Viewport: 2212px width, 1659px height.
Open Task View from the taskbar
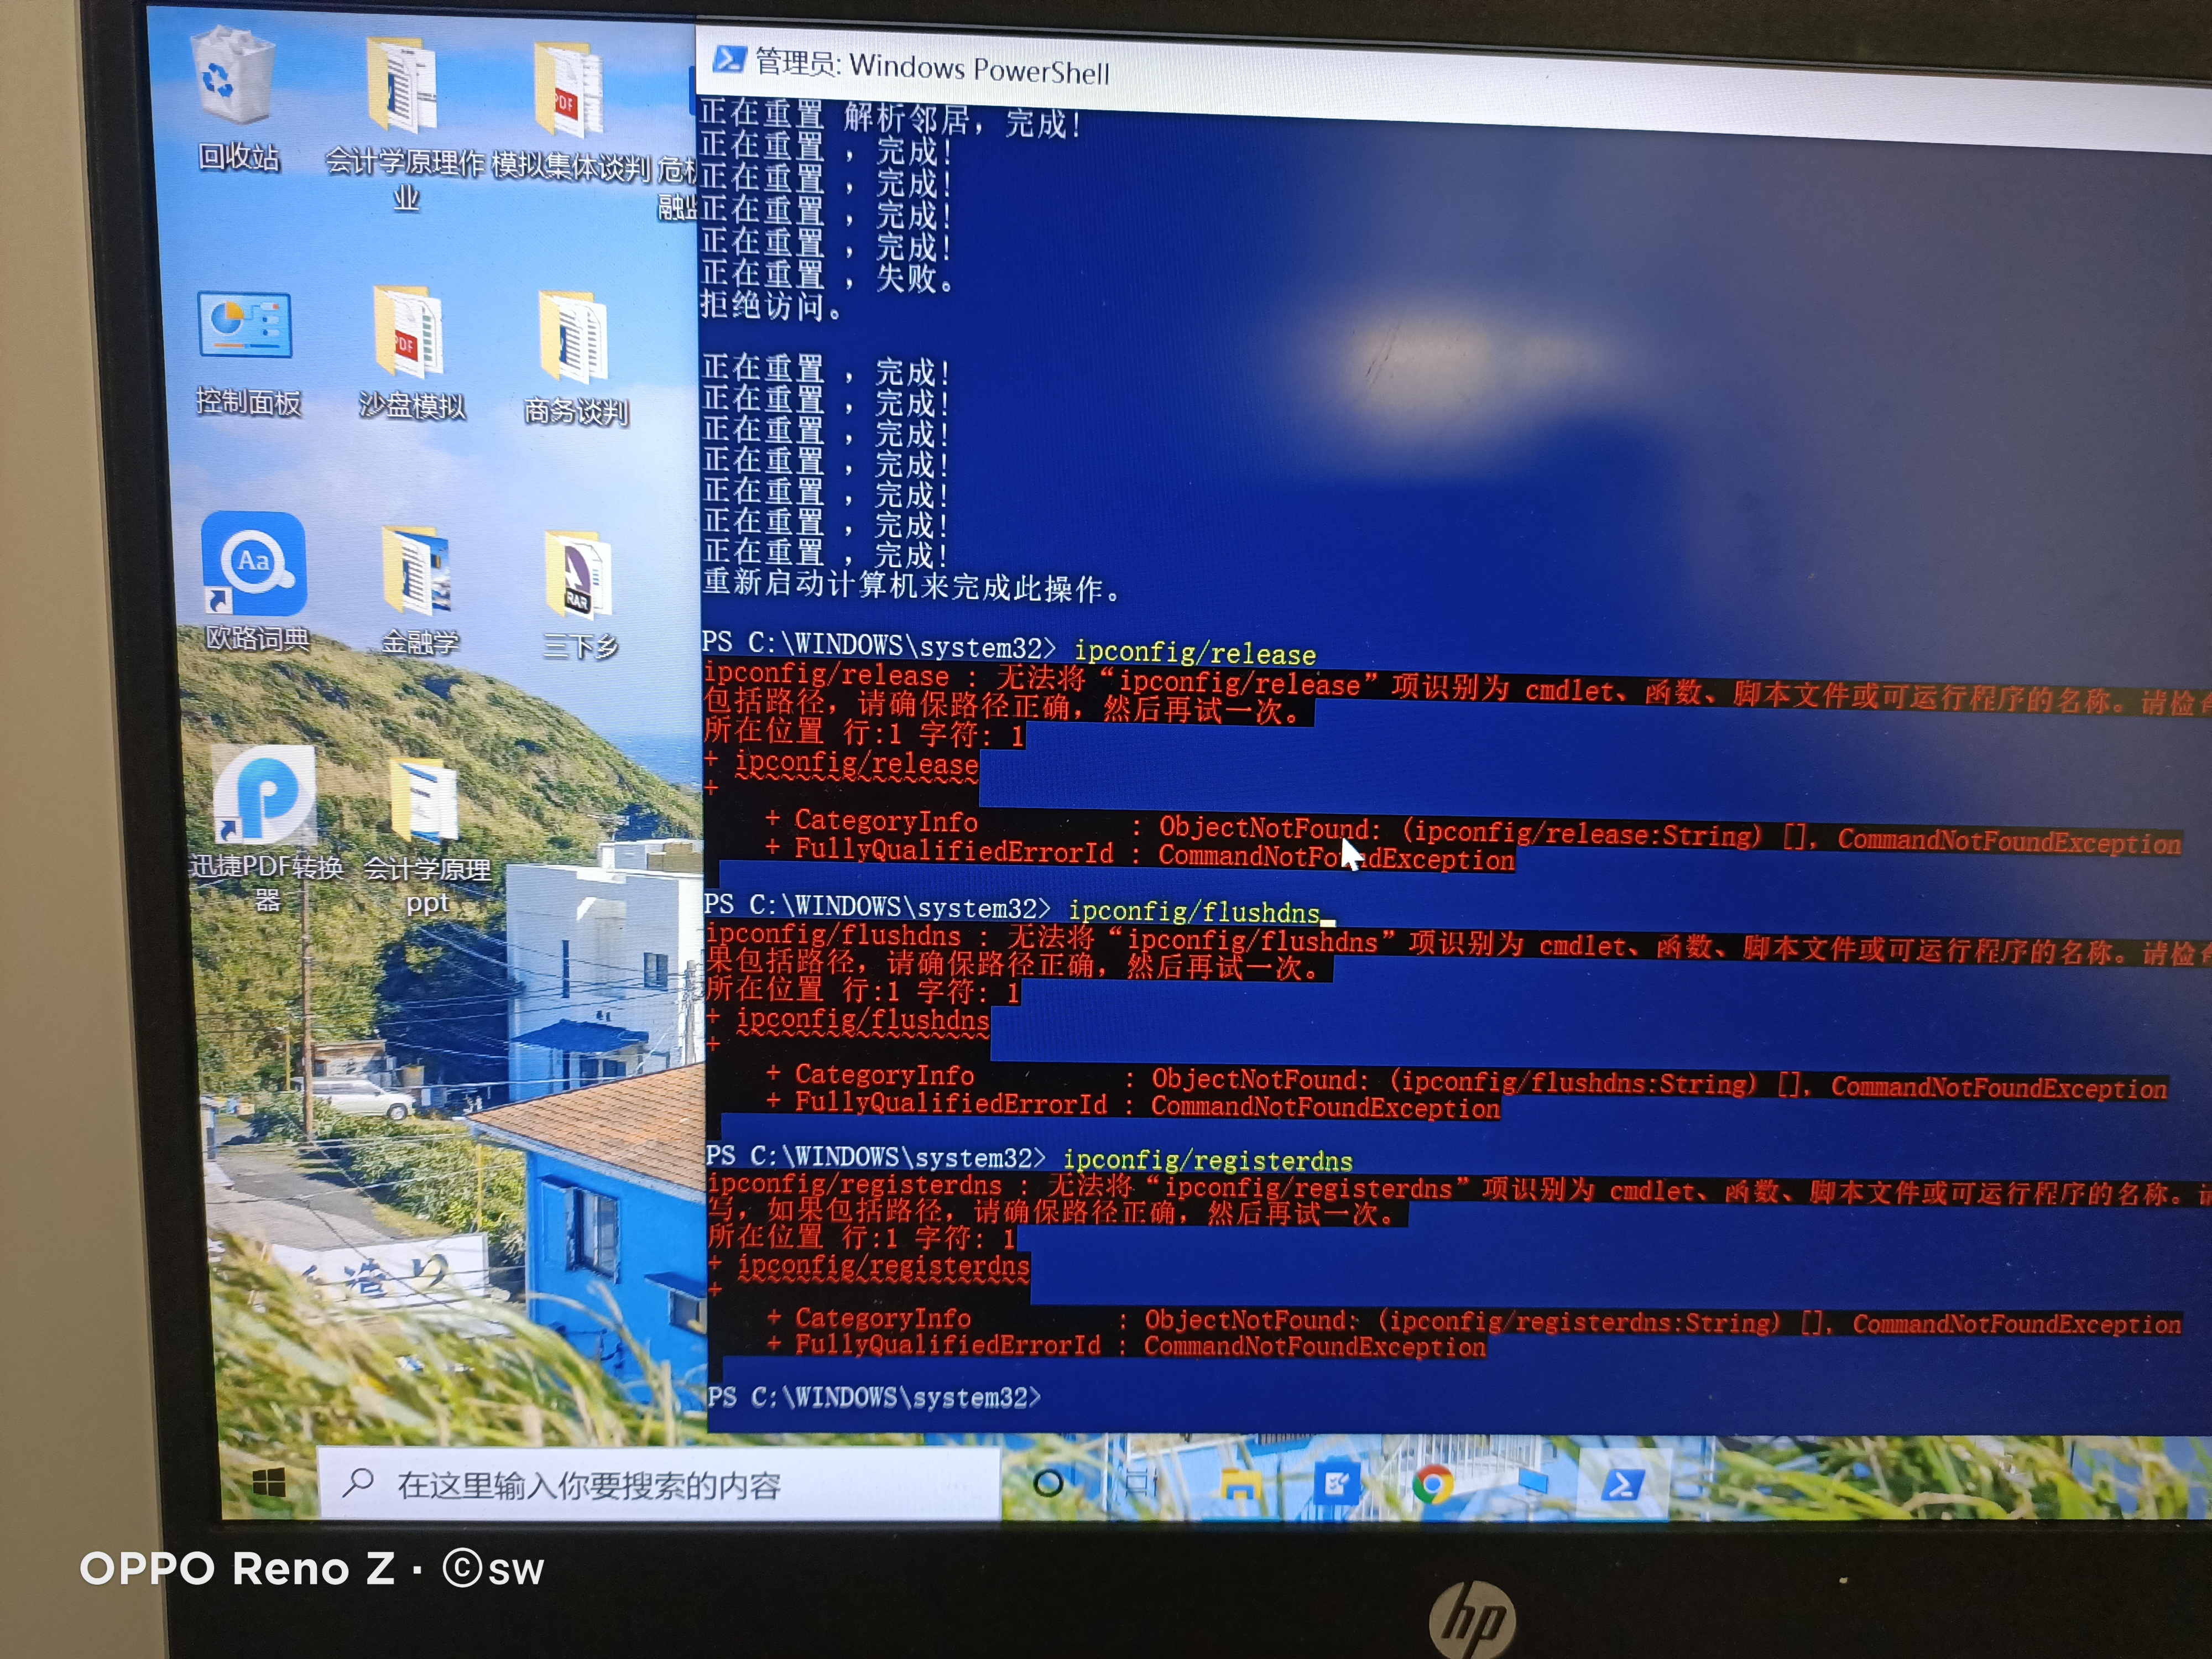(1140, 1484)
